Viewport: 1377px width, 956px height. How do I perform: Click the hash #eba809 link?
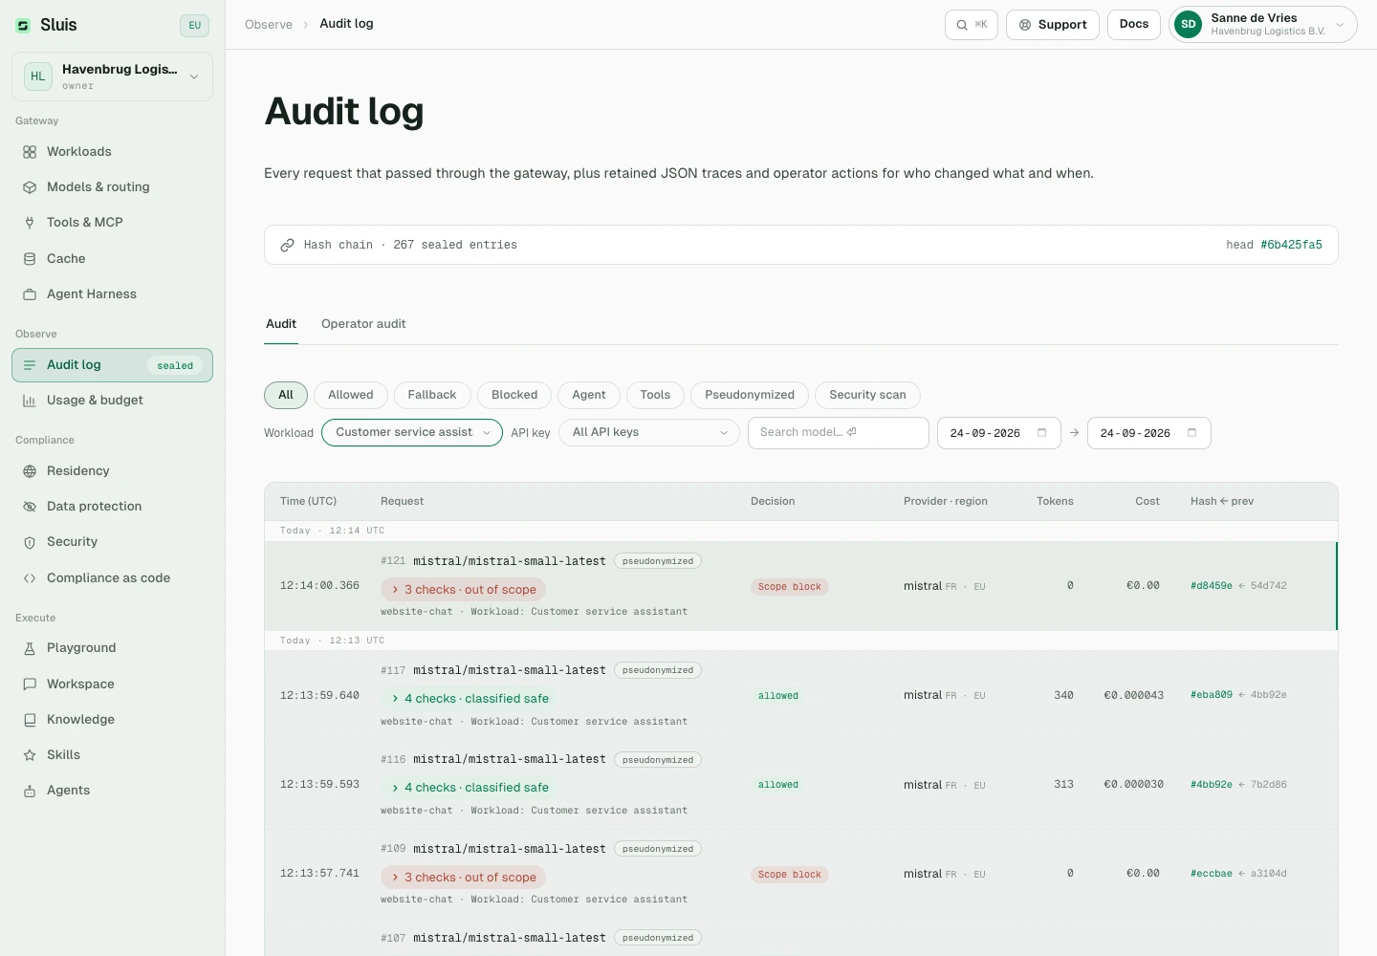[1212, 695]
